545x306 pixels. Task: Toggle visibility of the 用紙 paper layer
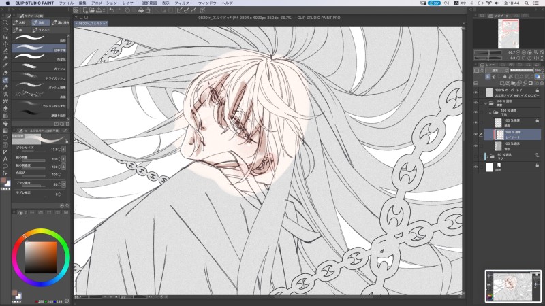click(476, 167)
